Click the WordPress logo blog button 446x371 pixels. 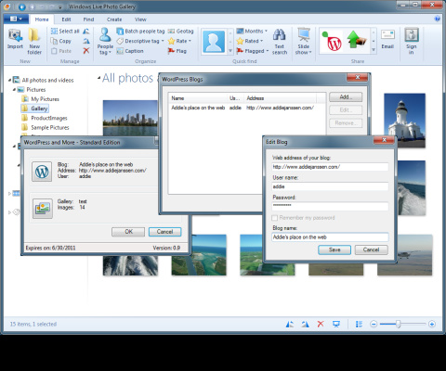click(42, 172)
